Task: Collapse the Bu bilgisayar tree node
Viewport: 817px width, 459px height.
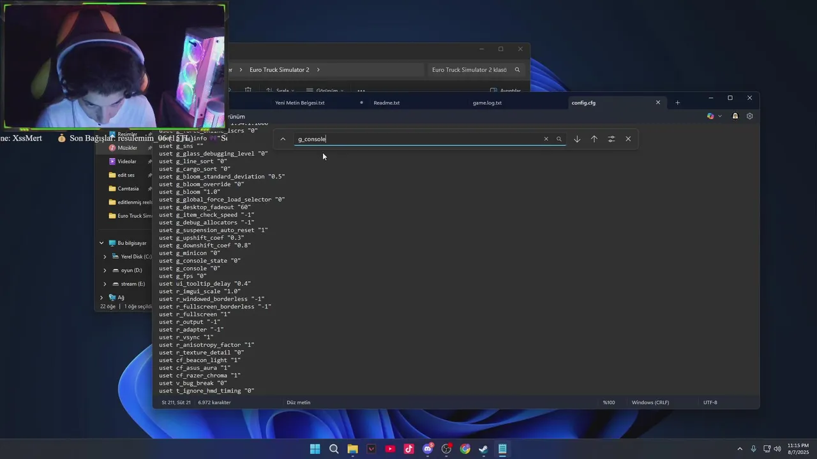Action: point(101,243)
